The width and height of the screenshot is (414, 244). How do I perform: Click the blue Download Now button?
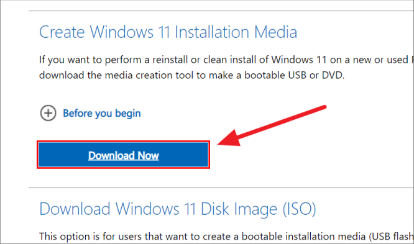coord(123,155)
